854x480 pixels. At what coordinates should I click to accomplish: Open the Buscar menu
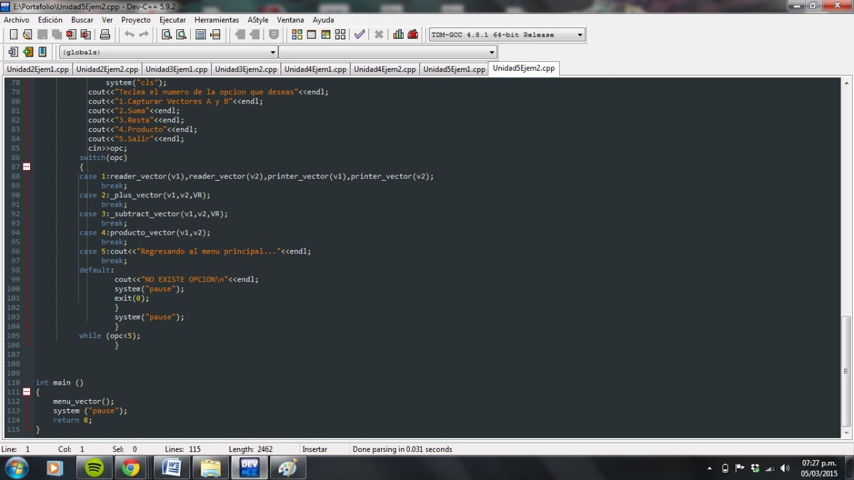coord(82,20)
